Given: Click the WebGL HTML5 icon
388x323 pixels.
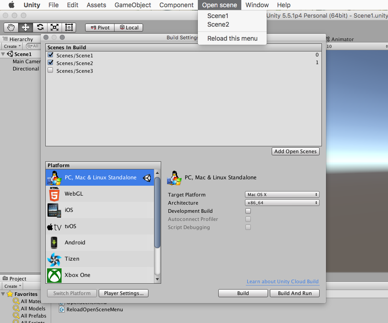Looking at the screenshot, I should point(54,194).
